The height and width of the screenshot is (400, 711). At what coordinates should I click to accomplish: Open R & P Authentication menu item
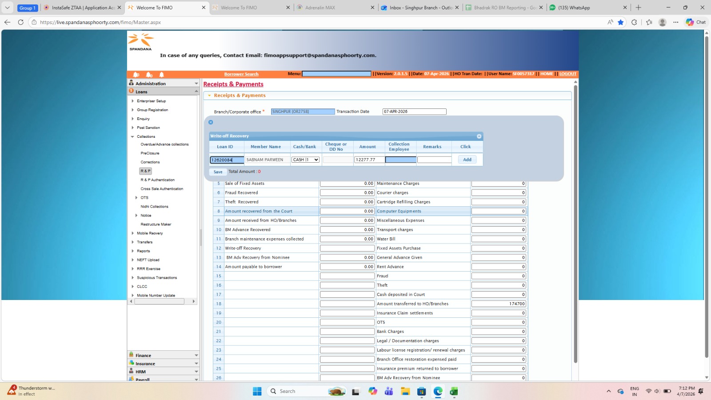(157, 180)
